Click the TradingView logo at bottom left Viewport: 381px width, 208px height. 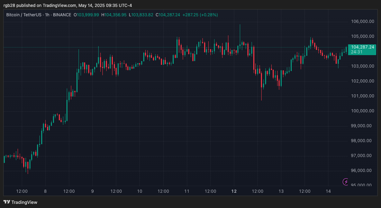click(x=21, y=202)
